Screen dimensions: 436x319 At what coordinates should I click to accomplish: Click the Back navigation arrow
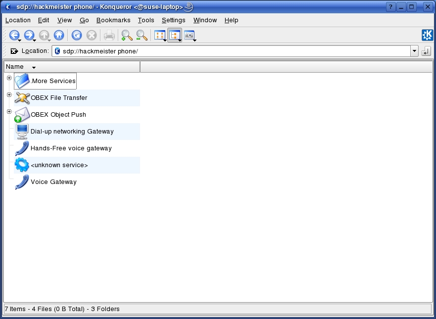(14, 35)
